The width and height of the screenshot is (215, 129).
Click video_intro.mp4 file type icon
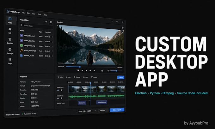pyautogui.click(x=21, y=35)
